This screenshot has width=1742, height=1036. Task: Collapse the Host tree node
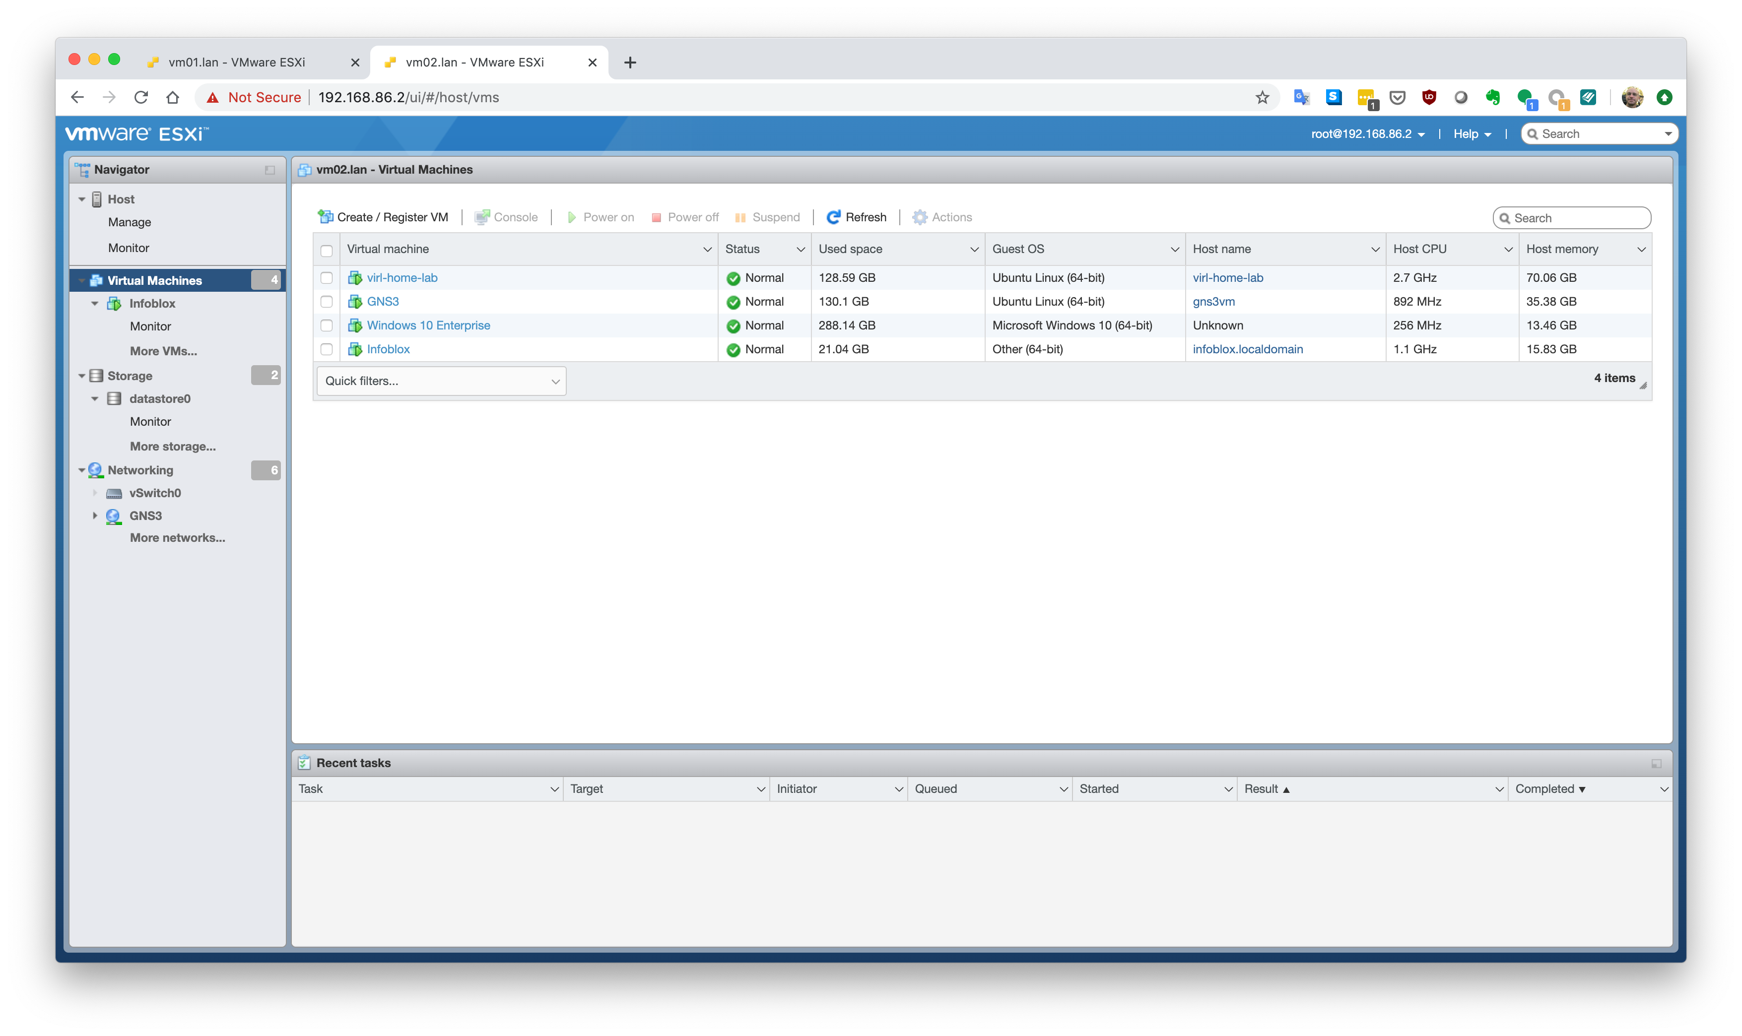82,199
